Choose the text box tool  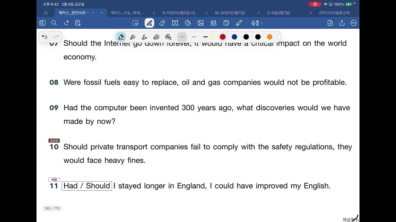pos(175,23)
